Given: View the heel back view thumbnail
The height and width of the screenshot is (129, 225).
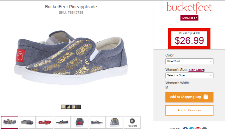Looking at the screenshot, I should tap(80, 122).
